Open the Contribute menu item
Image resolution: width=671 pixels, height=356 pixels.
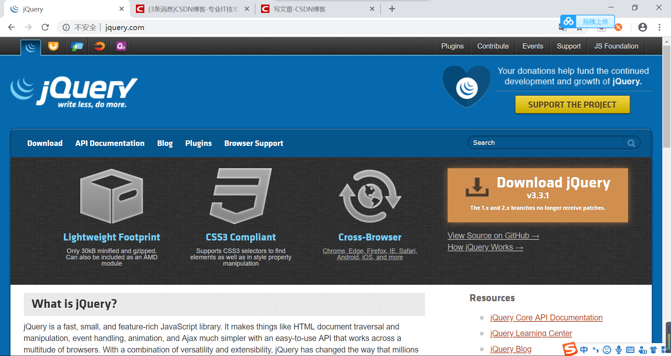(x=493, y=46)
